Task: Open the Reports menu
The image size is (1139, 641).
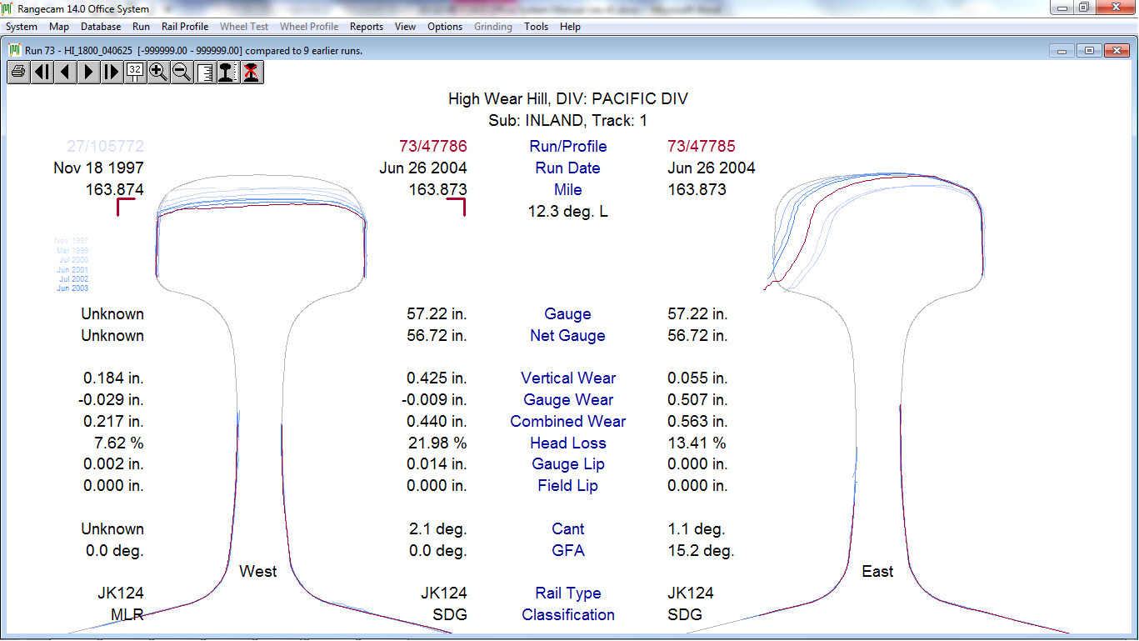Action: click(366, 27)
